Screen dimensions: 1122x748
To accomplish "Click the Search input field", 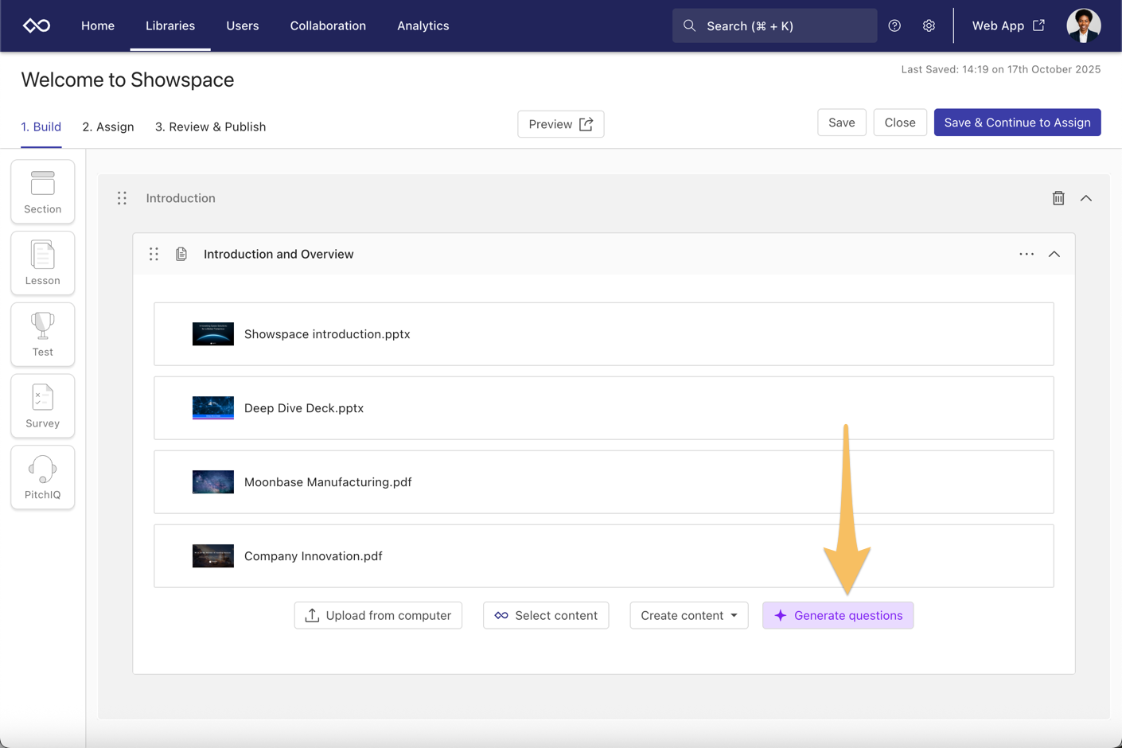I will point(774,25).
